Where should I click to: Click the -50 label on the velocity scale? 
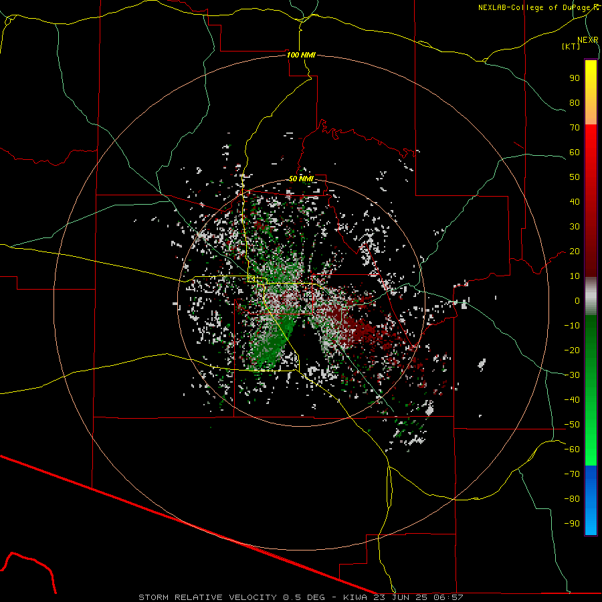[572, 425]
